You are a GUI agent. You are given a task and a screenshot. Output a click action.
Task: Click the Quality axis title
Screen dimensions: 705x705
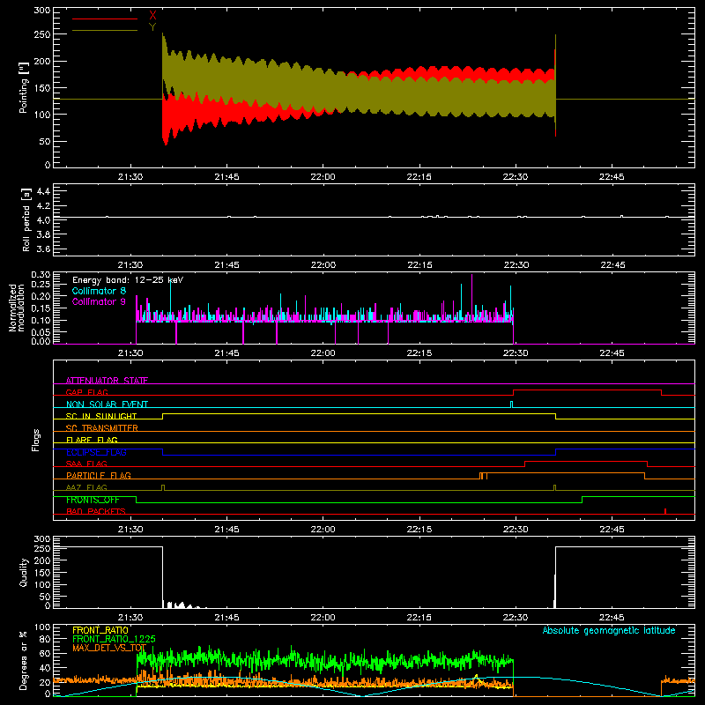24,572
